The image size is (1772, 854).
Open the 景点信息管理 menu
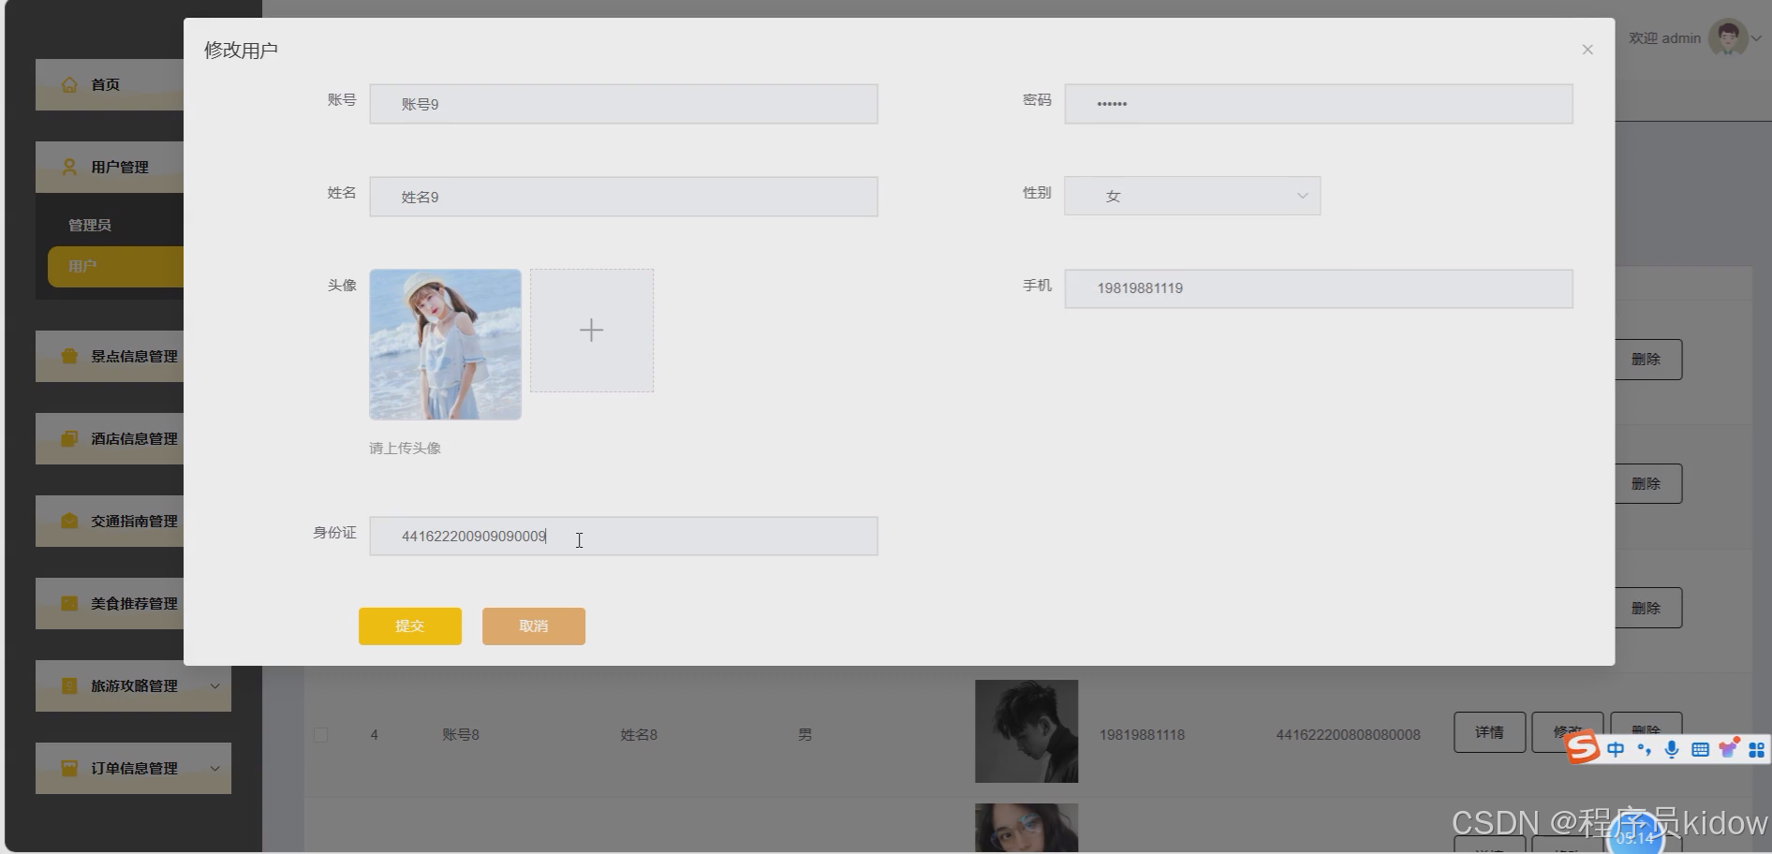(x=110, y=356)
